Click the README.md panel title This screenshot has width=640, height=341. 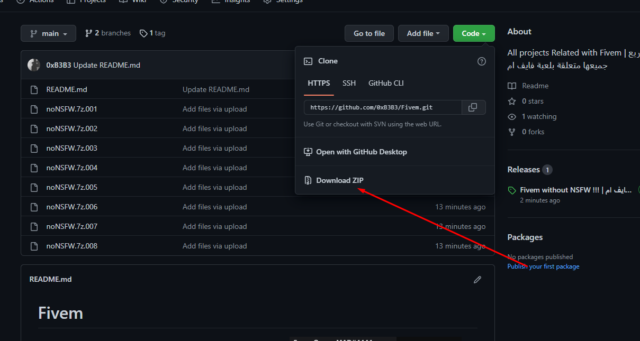[50, 279]
